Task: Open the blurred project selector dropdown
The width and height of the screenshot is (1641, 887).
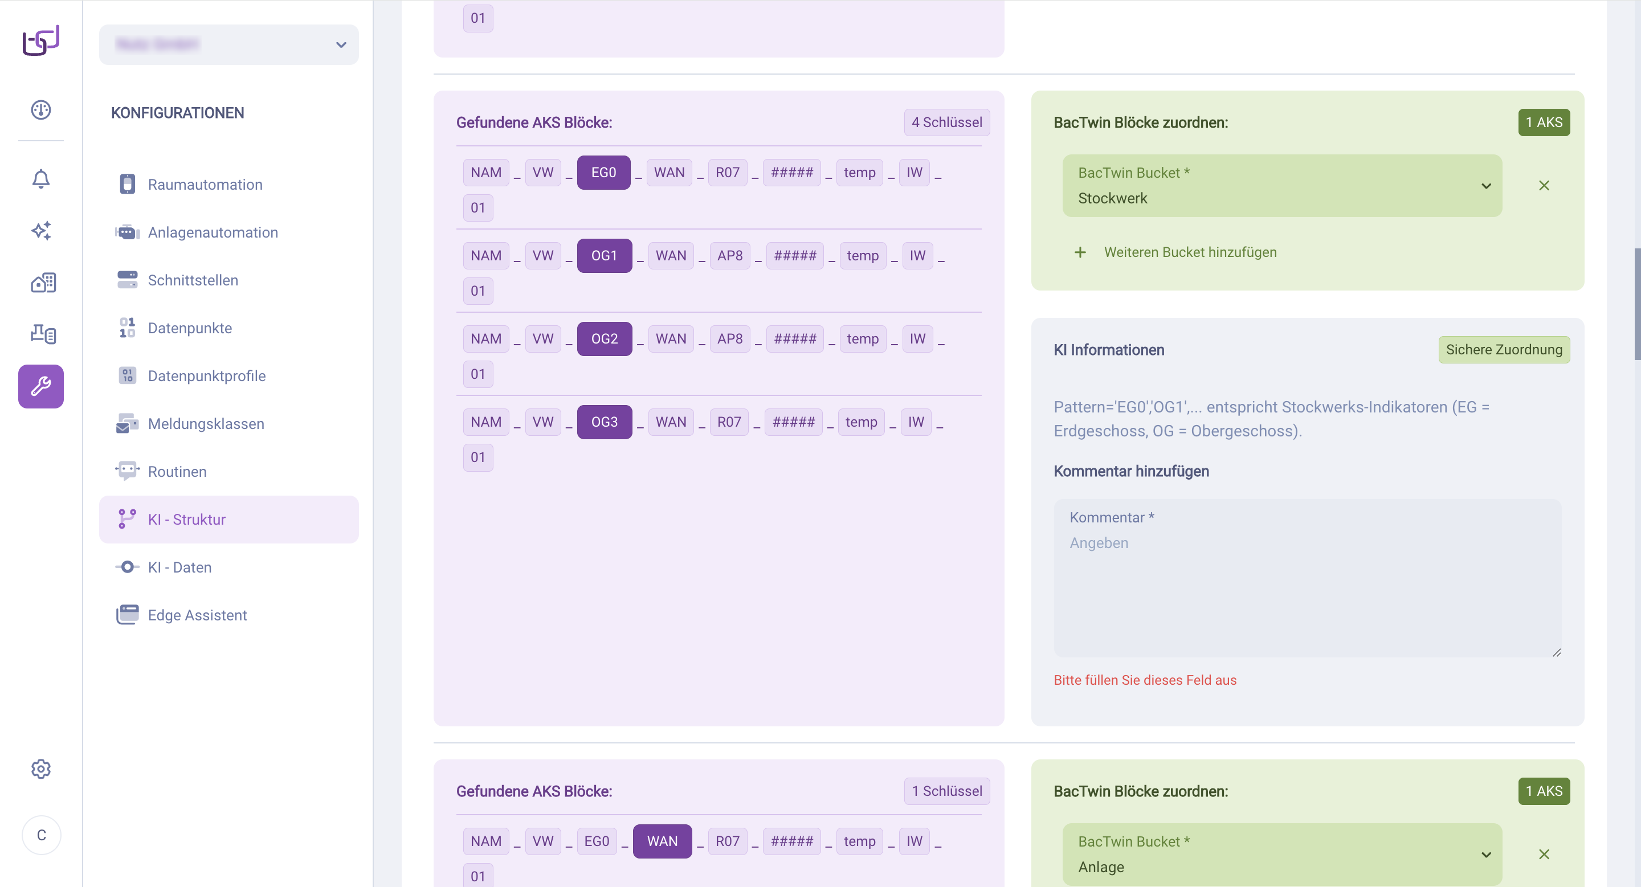Action: (228, 44)
